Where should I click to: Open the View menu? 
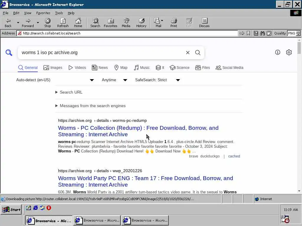[28, 13]
